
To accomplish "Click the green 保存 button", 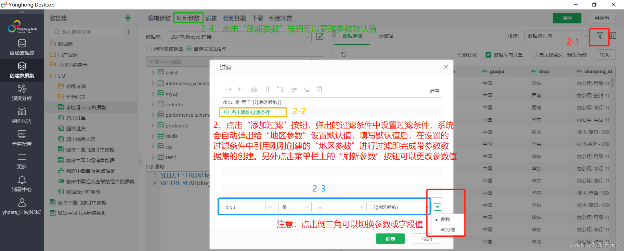I will pyautogui.click(x=567, y=18).
